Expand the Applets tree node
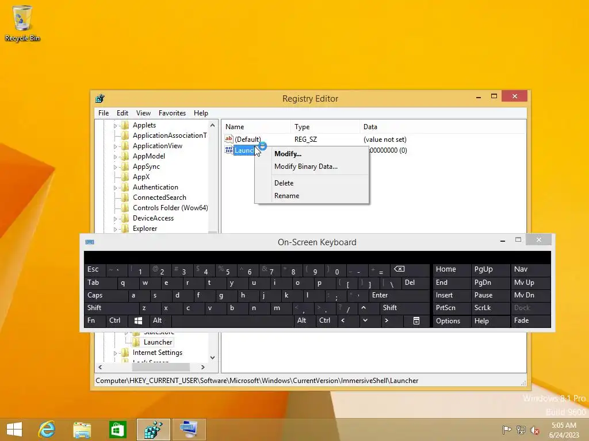The height and width of the screenshot is (441, 589). (115, 126)
